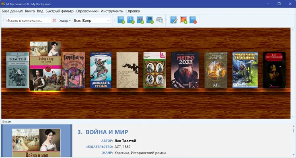Click the add e-book icon
Viewport: 296px width, 158px height.
point(131,20)
